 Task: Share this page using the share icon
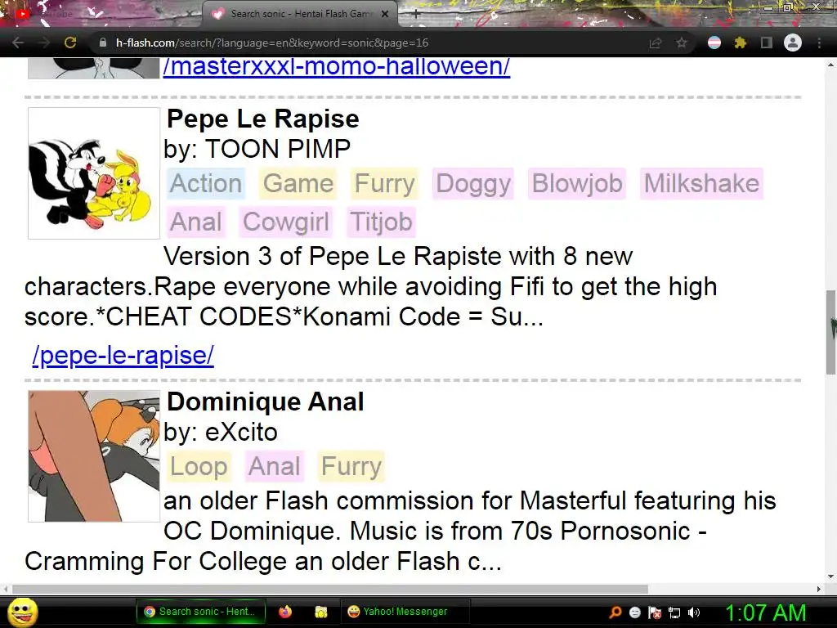[656, 43]
